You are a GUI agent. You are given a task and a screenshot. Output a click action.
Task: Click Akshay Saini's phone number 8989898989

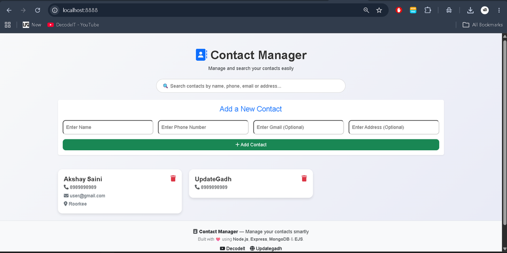pyautogui.click(x=83, y=187)
